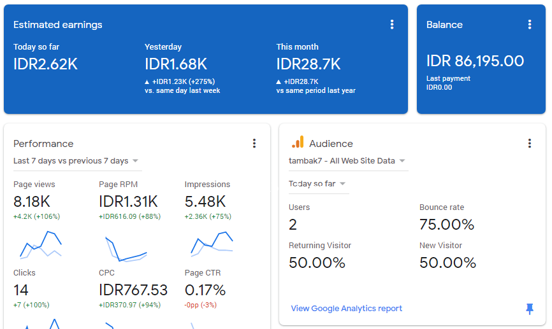Open the View Google Analytics report link
The width and height of the screenshot is (552, 329).
346,309
